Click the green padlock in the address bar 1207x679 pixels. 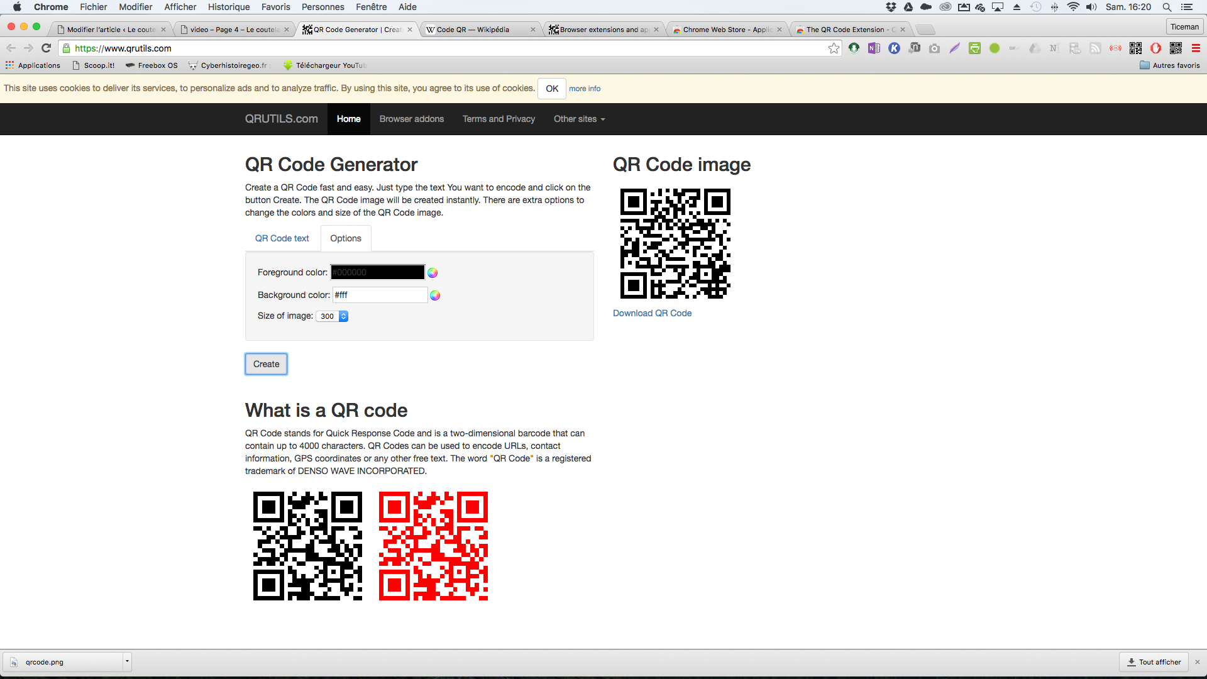coord(66,48)
